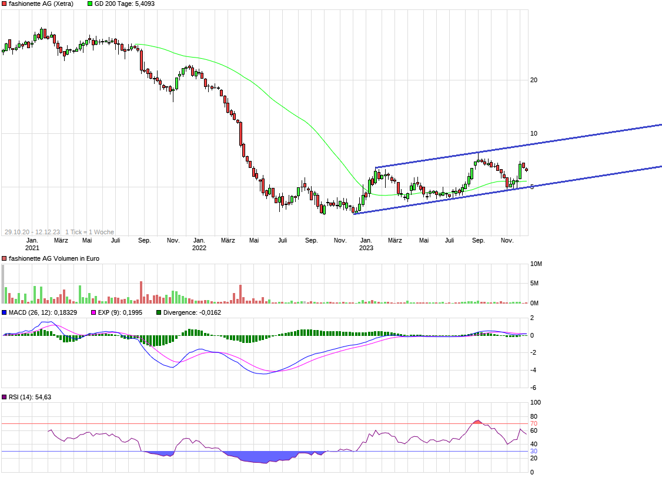Click the 10M volume axis label
Viewport: 662px width, 478px height.
point(536,264)
